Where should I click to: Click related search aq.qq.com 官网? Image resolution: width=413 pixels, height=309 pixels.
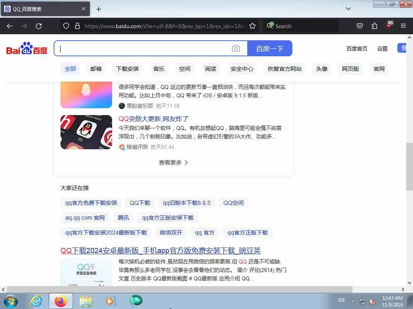85,218
